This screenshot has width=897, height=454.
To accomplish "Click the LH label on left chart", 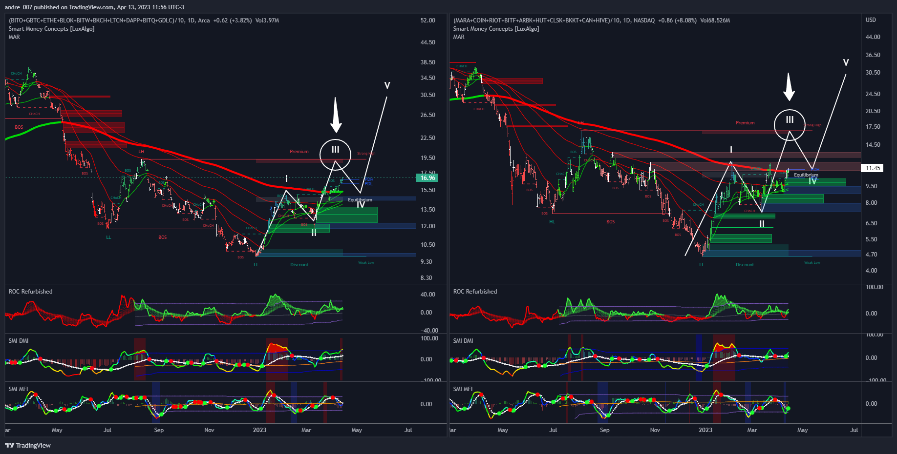I will [x=141, y=152].
